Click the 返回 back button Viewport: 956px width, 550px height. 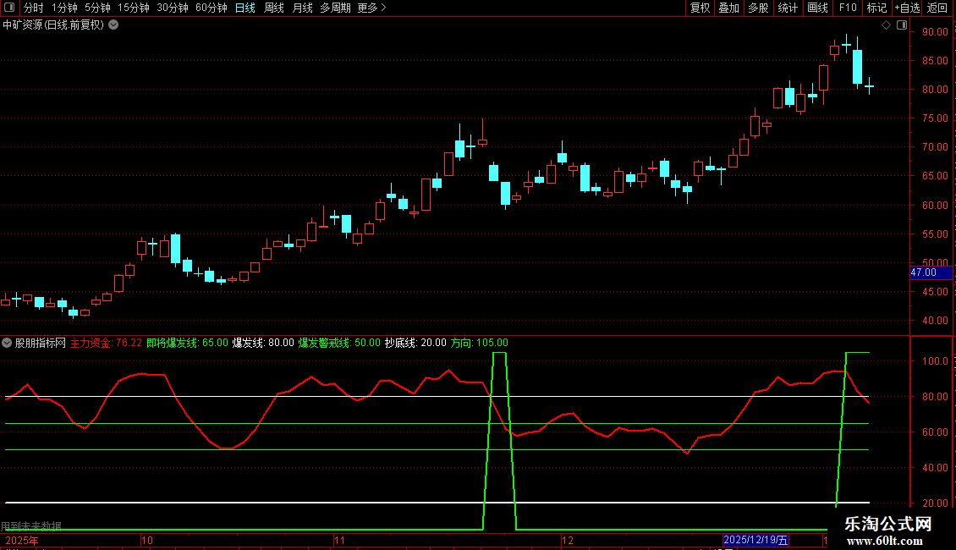pos(937,8)
